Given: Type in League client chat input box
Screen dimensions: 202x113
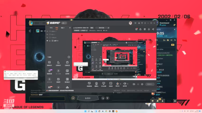Looking at the screenshot, I should 47,98.
